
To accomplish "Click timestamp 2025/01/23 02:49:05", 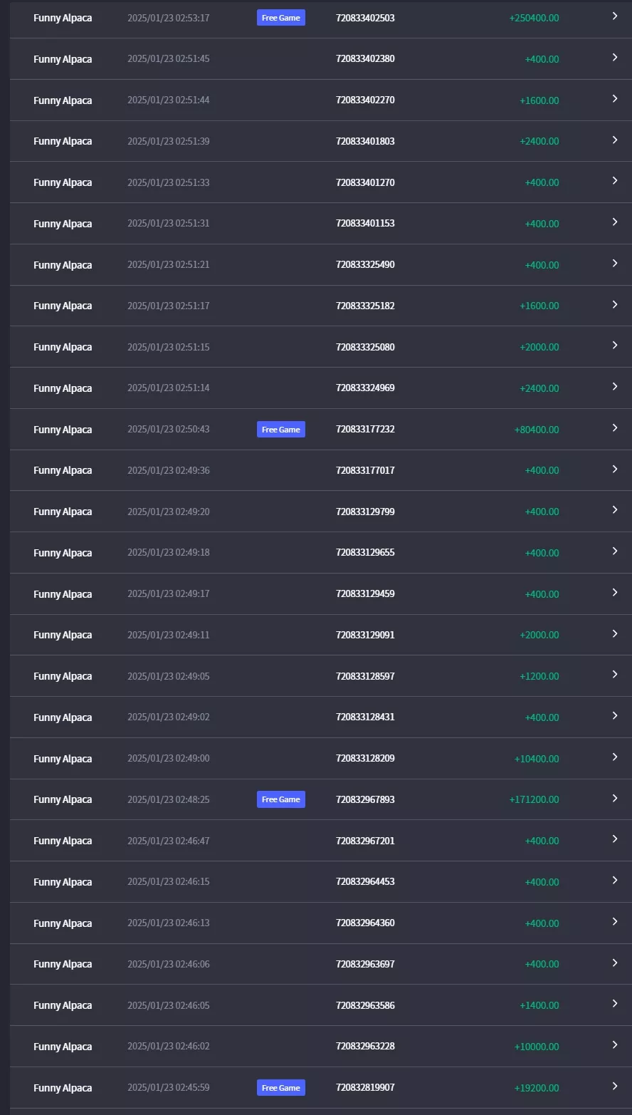I will point(169,676).
